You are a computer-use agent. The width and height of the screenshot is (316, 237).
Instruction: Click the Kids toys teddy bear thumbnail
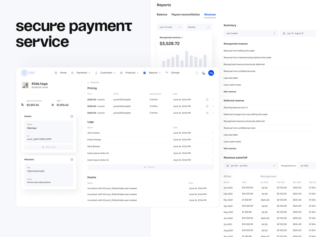pyautogui.click(x=25, y=85)
